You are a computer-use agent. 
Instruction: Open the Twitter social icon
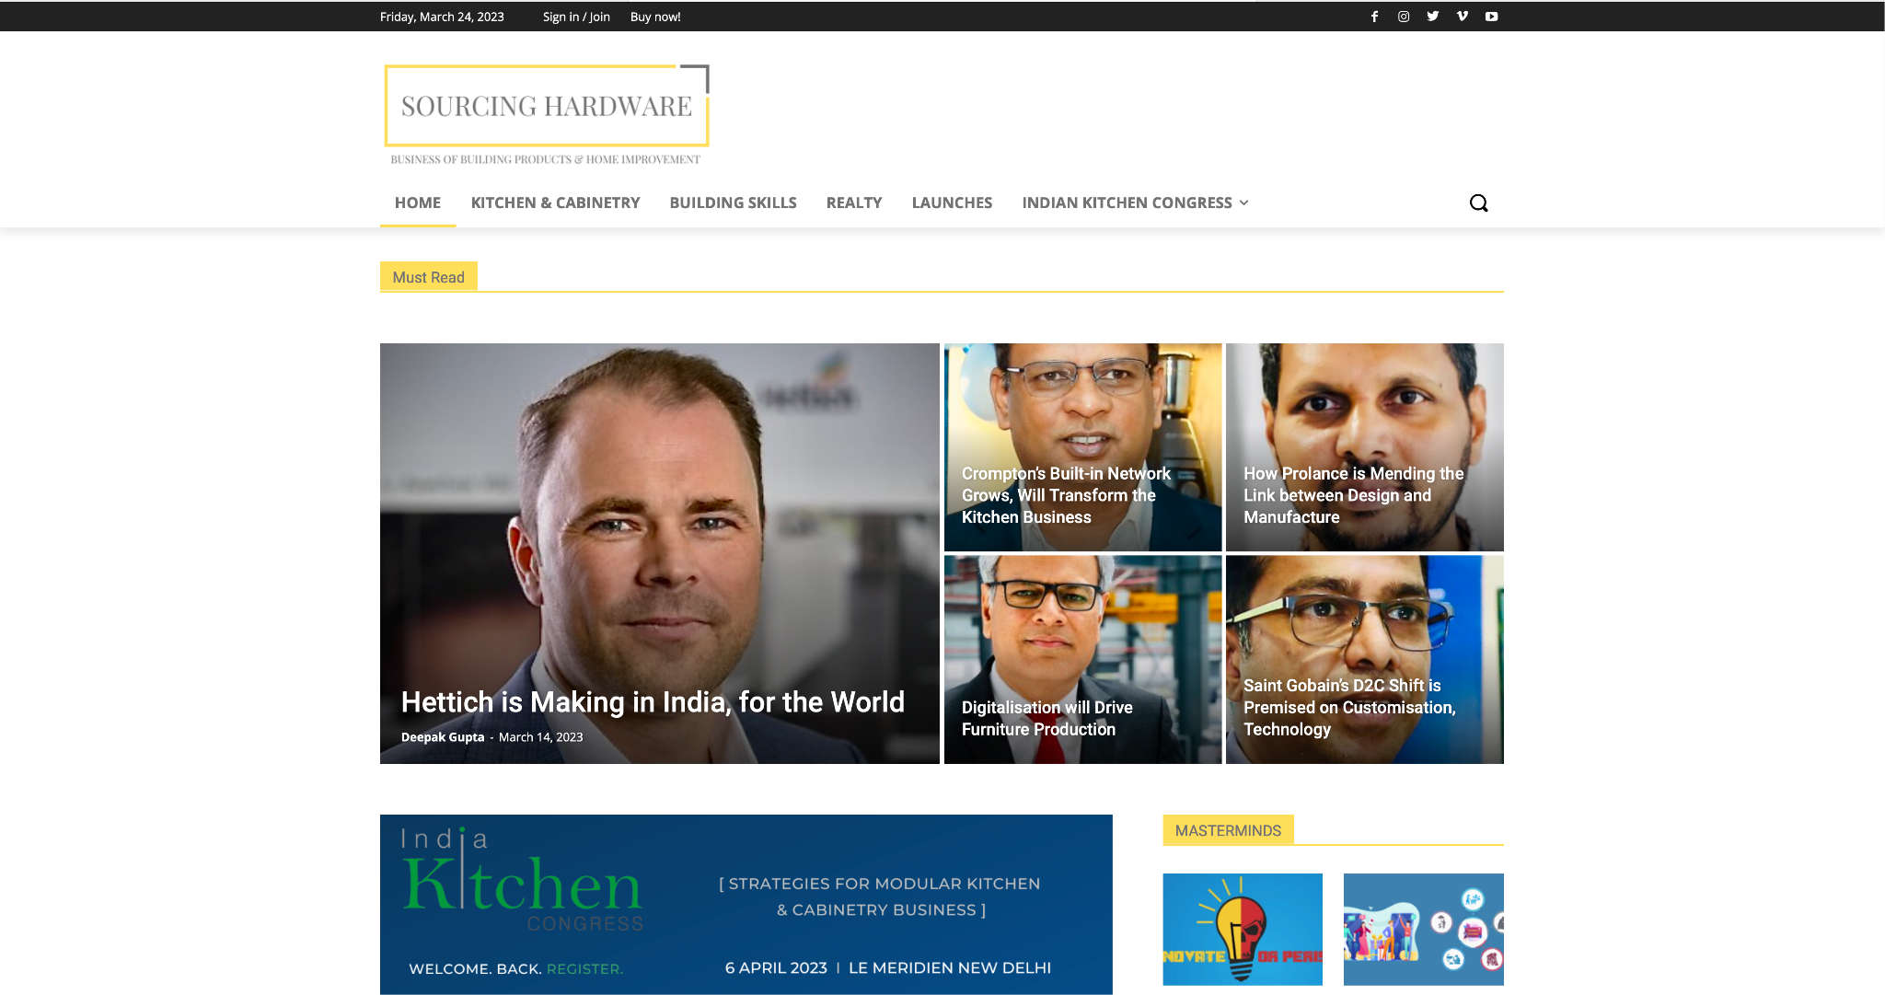1433,17
